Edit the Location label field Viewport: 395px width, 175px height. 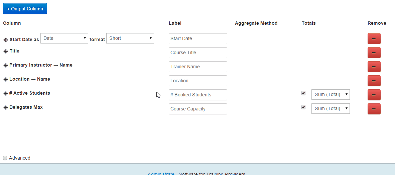(198, 81)
